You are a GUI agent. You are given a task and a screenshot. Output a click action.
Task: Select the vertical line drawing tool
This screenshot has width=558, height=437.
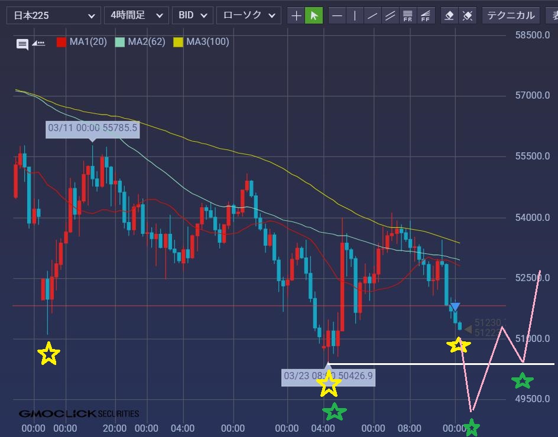355,15
